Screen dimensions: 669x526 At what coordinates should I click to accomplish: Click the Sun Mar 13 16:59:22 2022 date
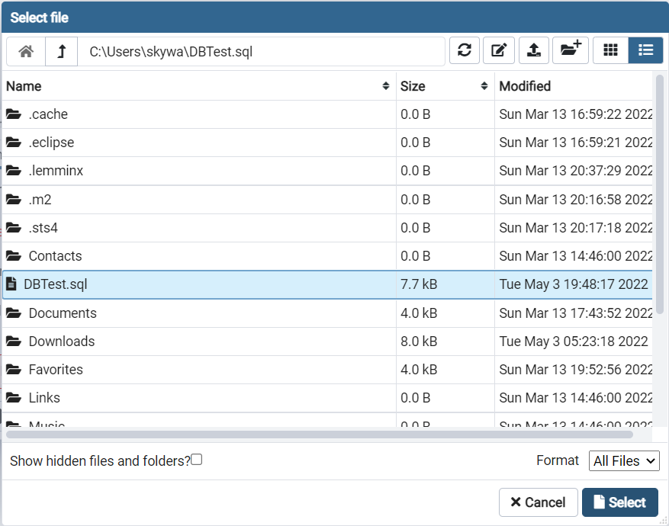click(x=576, y=114)
